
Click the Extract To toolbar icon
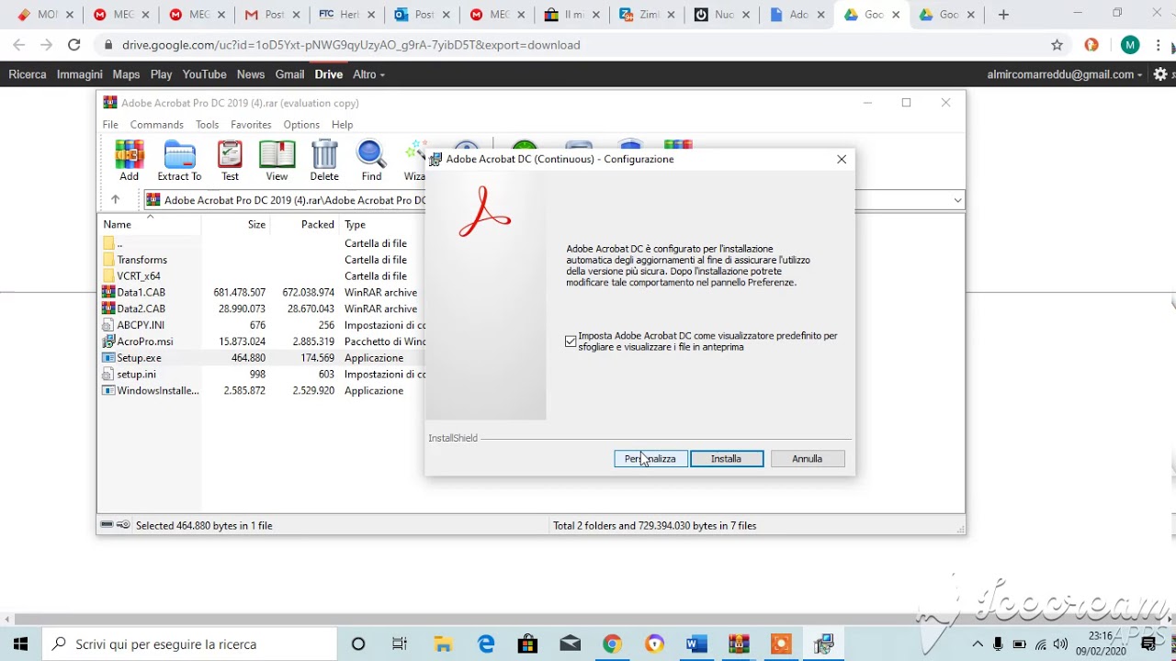(179, 161)
